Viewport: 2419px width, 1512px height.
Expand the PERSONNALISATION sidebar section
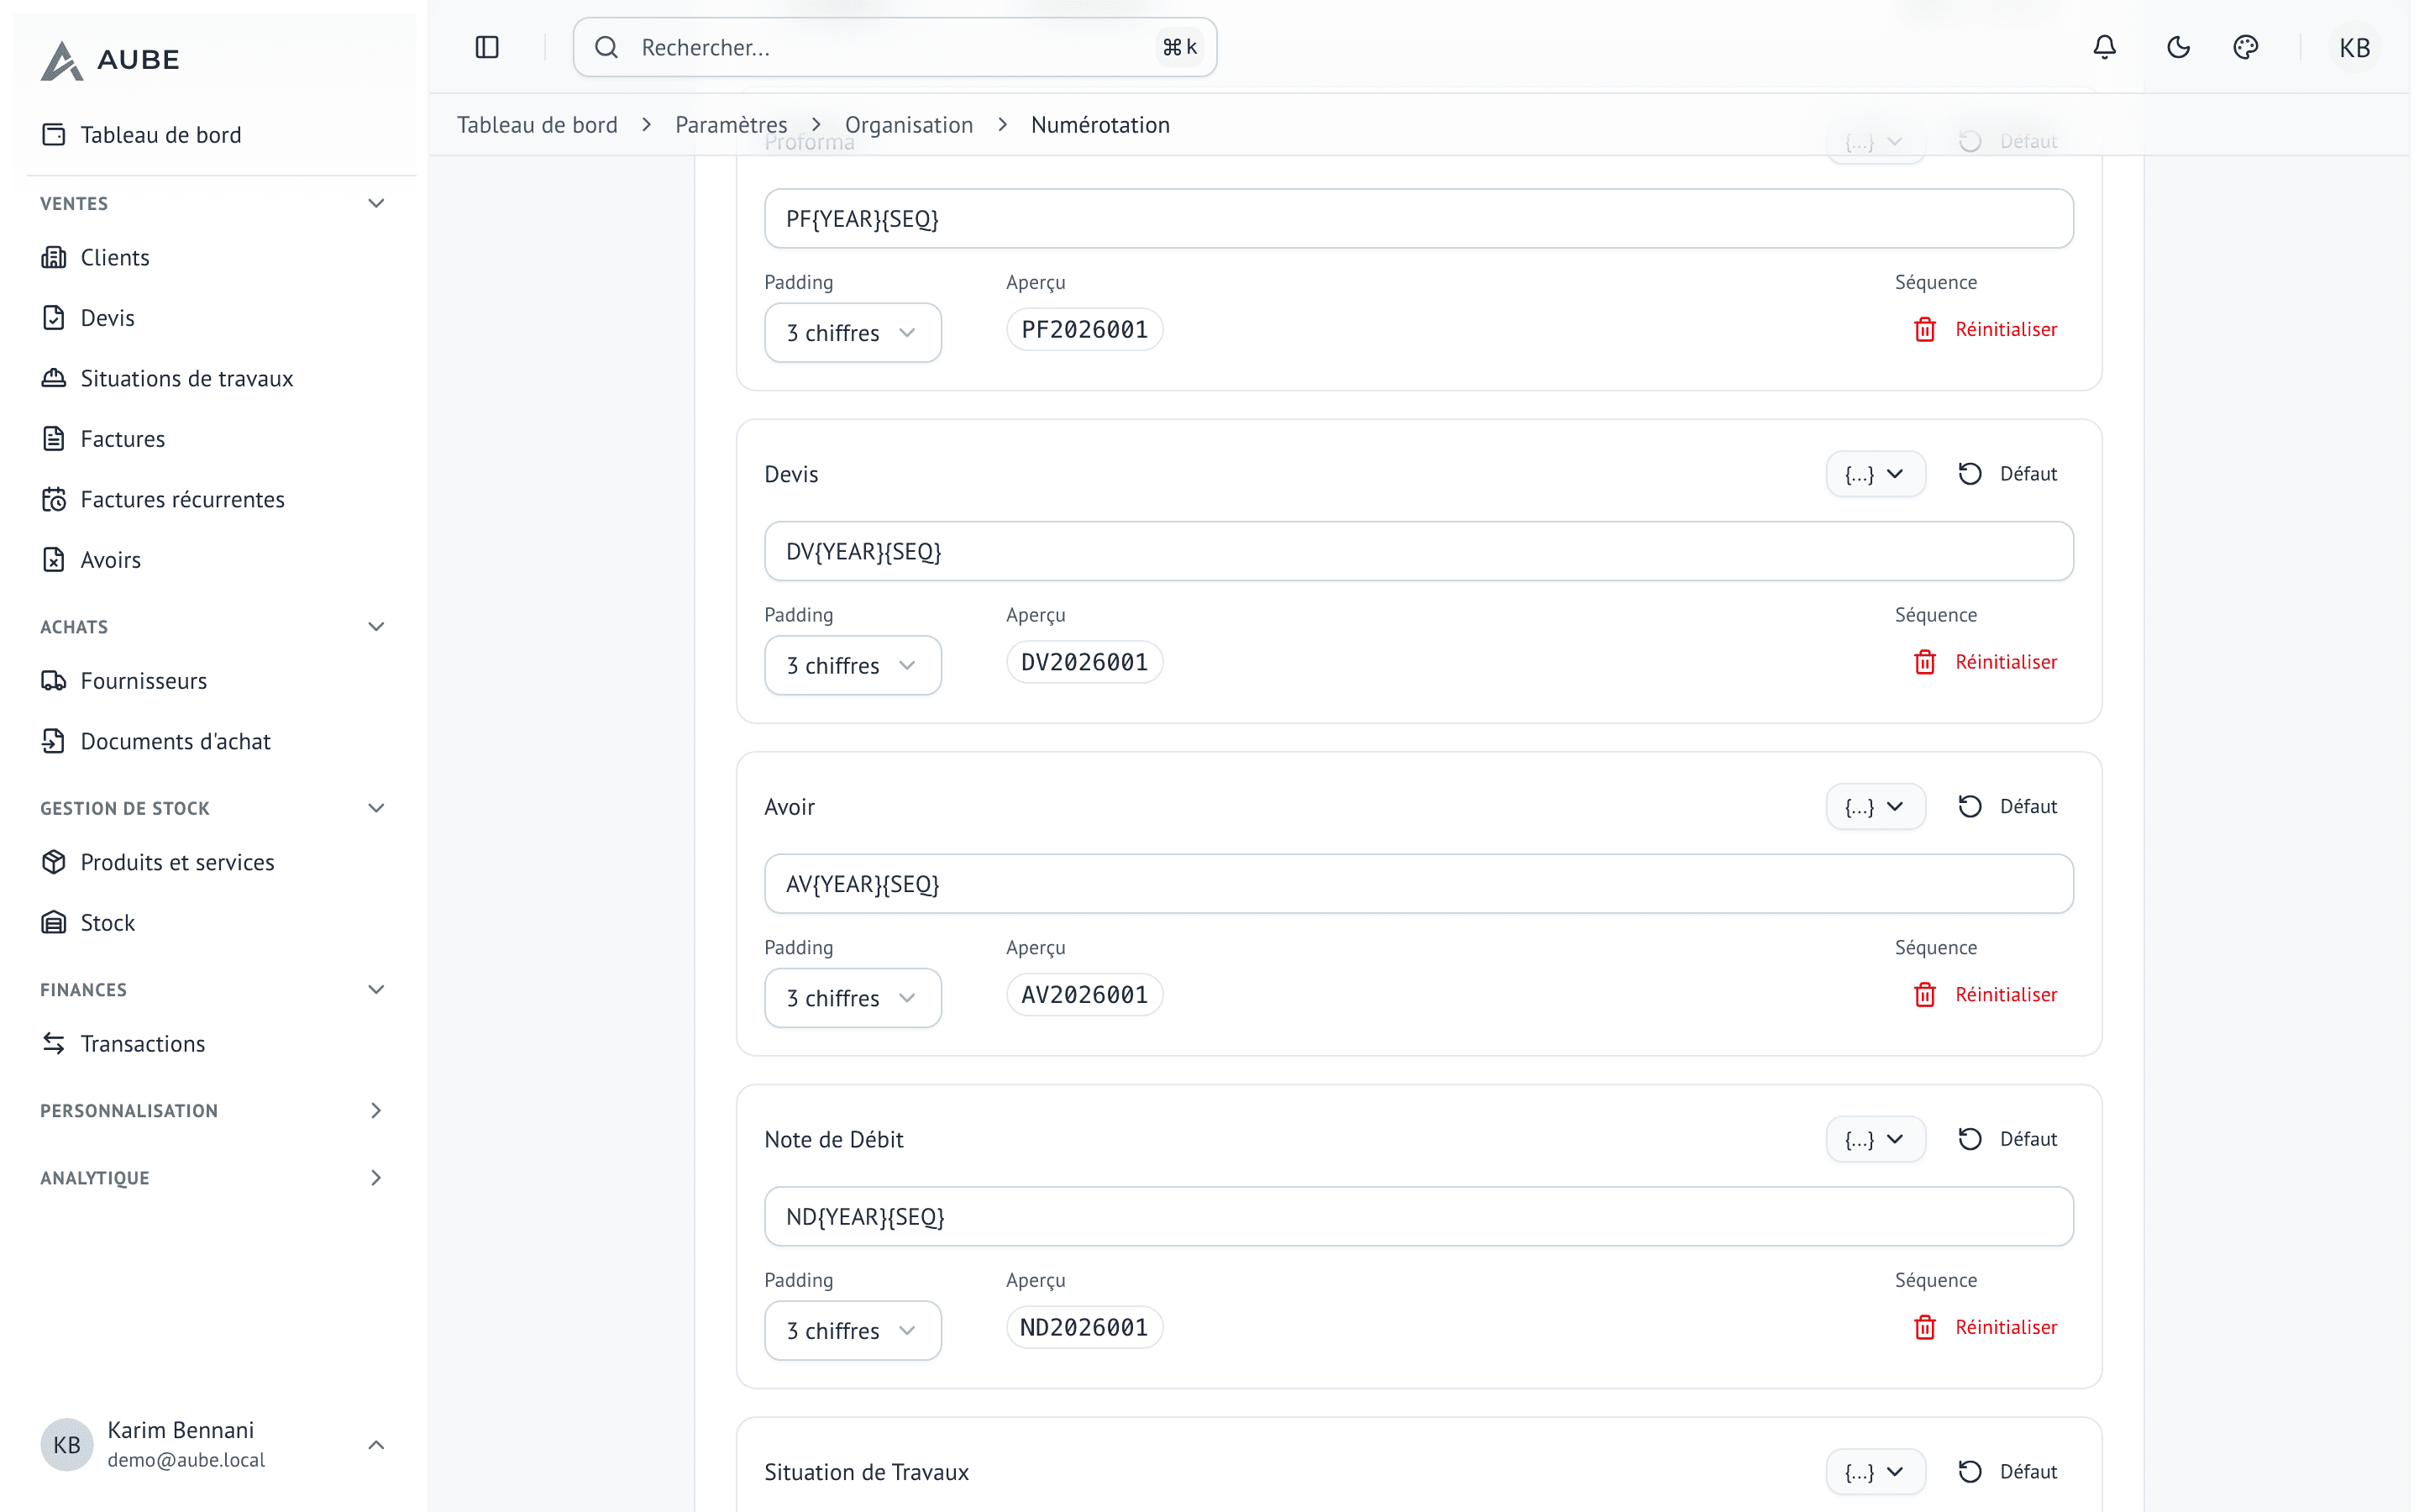click(375, 1111)
